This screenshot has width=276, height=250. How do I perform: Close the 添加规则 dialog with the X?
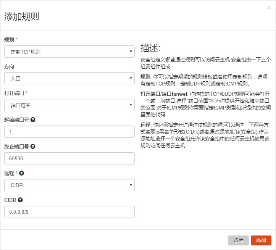click(269, 7)
